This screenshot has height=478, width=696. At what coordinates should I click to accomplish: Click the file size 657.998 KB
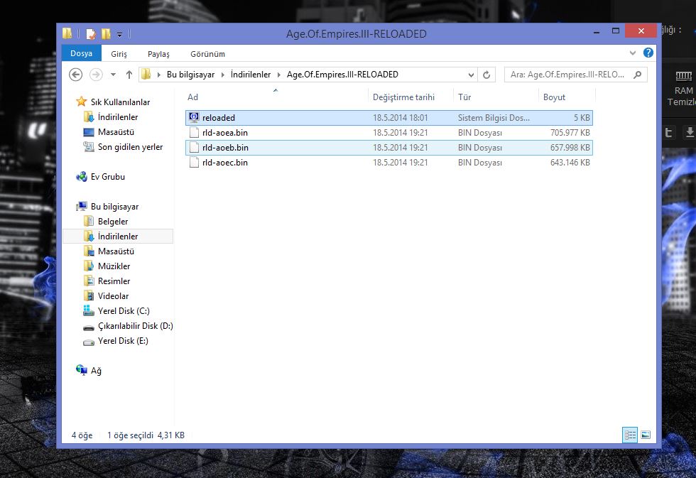point(570,147)
